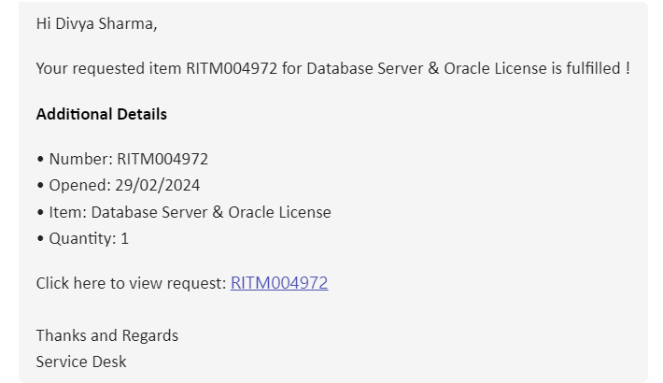Screen dimensions: 663x383
Task: Click the quantity value '1'
Action: pos(124,239)
